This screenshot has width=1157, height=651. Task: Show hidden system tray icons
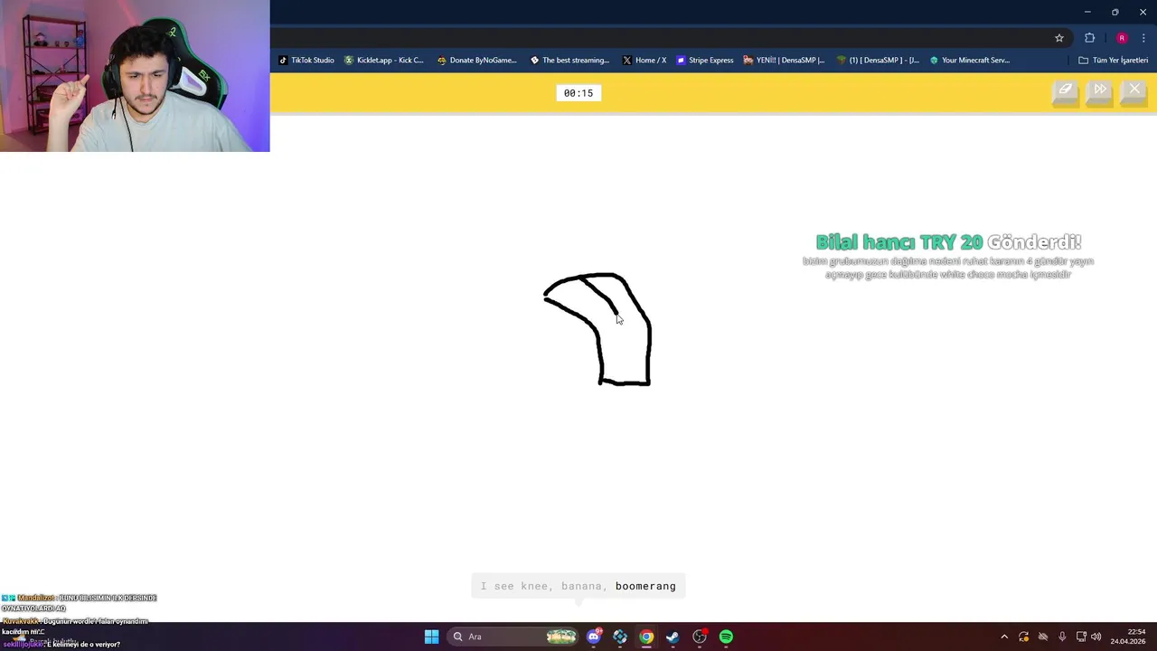(1003, 637)
